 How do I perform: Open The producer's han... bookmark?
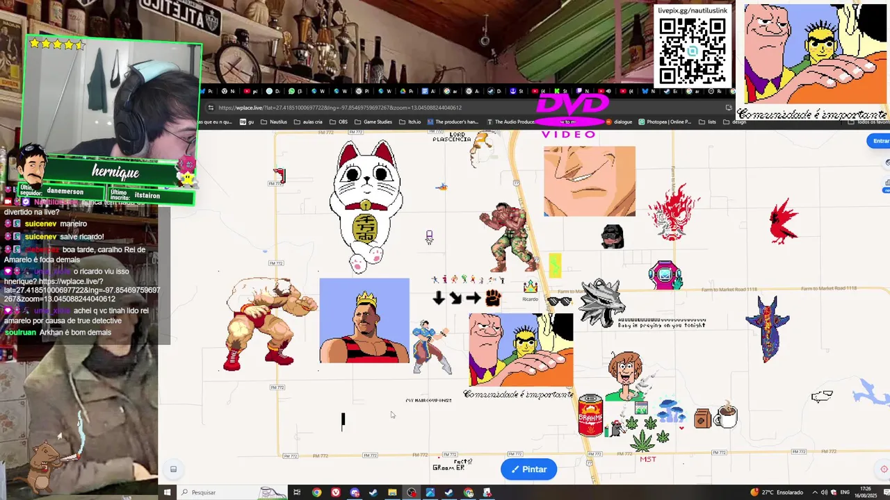click(x=453, y=122)
